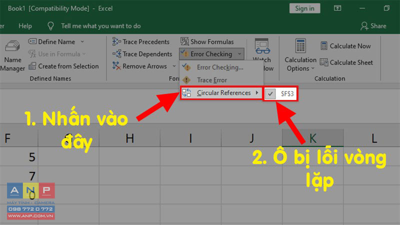Click the Calculate Now calculator icon
The height and width of the screenshot is (225, 400).
coord(323,46)
